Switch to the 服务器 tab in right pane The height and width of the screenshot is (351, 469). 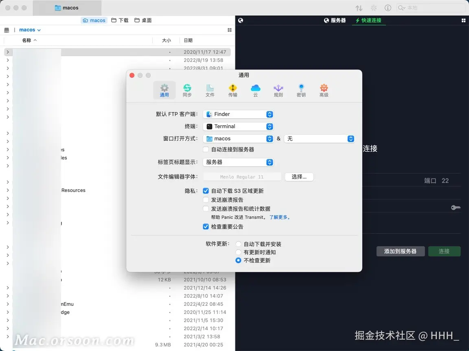335,20
